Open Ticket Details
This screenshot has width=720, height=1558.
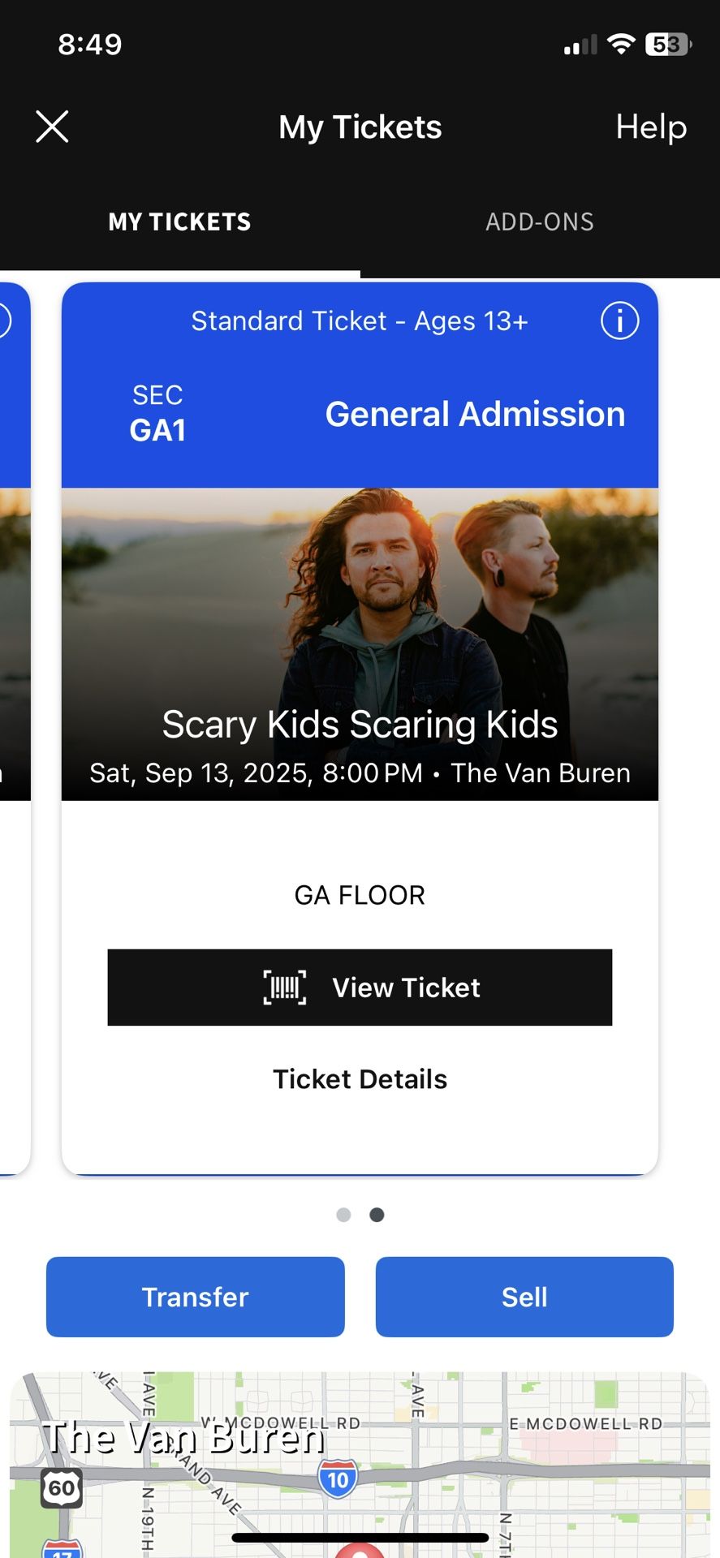click(x=360, y=1079)
